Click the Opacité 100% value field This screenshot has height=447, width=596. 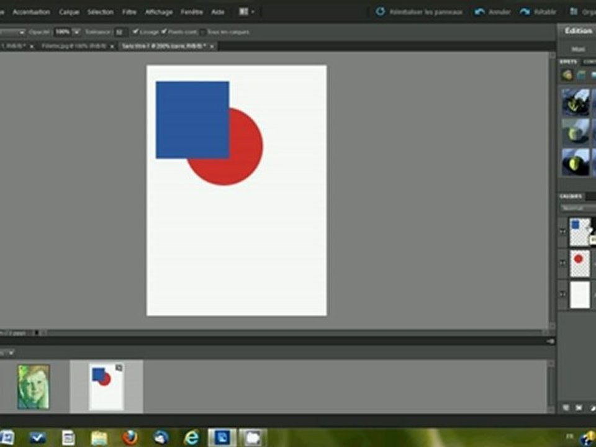(63, 32)
